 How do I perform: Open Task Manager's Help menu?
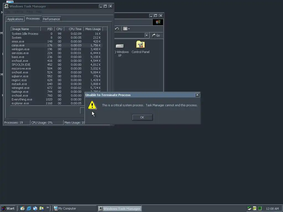(x=39, y=12)
